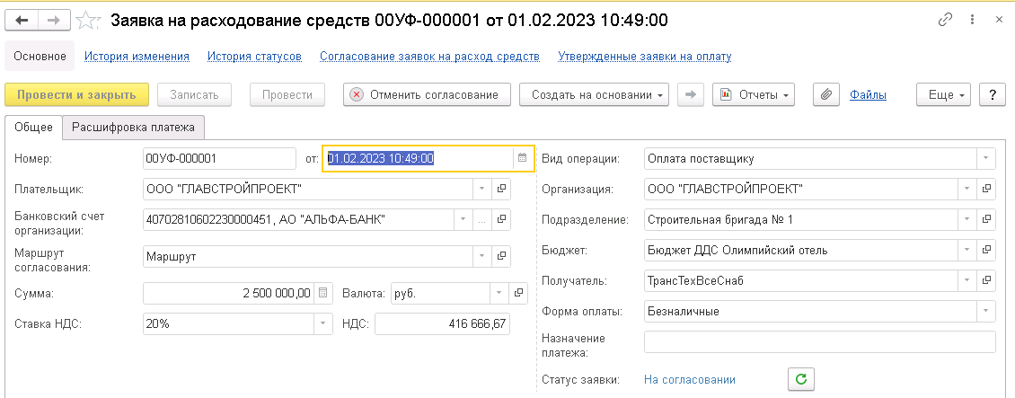Expand the Бюджет dropdown
Viewport: 1015px width, 398px height.
(x=967, y=250)
